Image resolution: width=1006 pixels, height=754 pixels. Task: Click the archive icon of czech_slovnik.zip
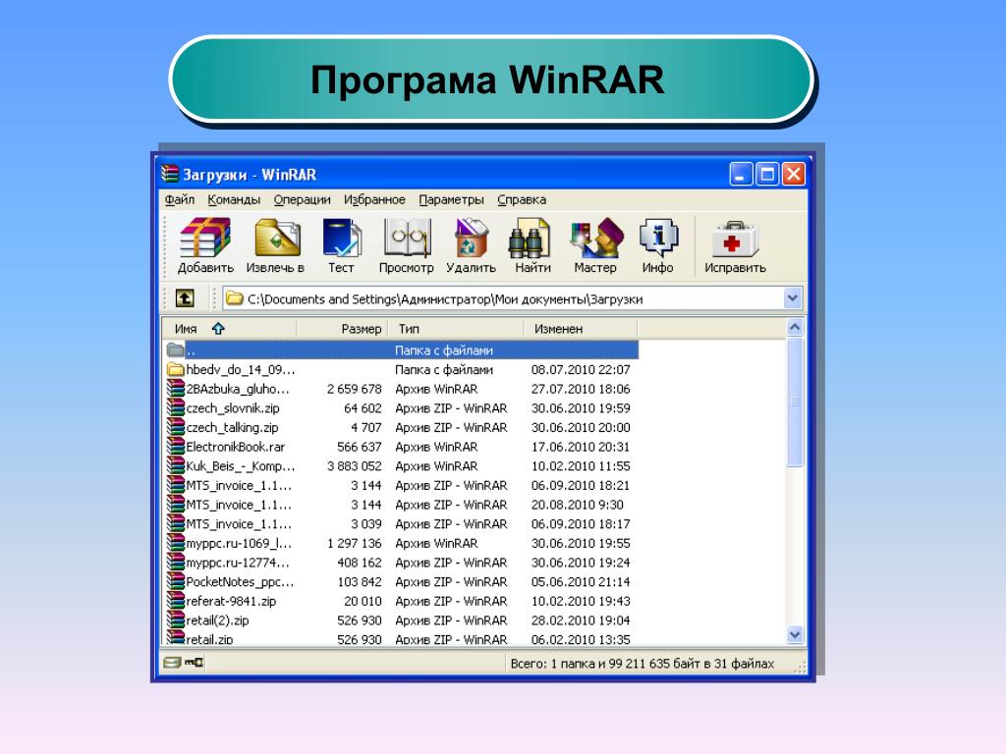click(x=175, y=407)
